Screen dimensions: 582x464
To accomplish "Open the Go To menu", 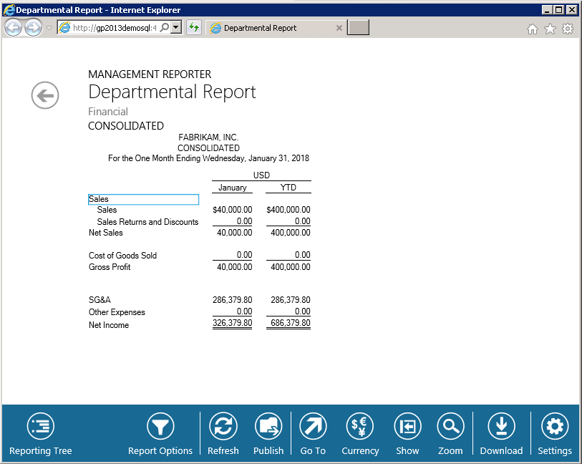I will pyautogui.click(x=313, y=427).
